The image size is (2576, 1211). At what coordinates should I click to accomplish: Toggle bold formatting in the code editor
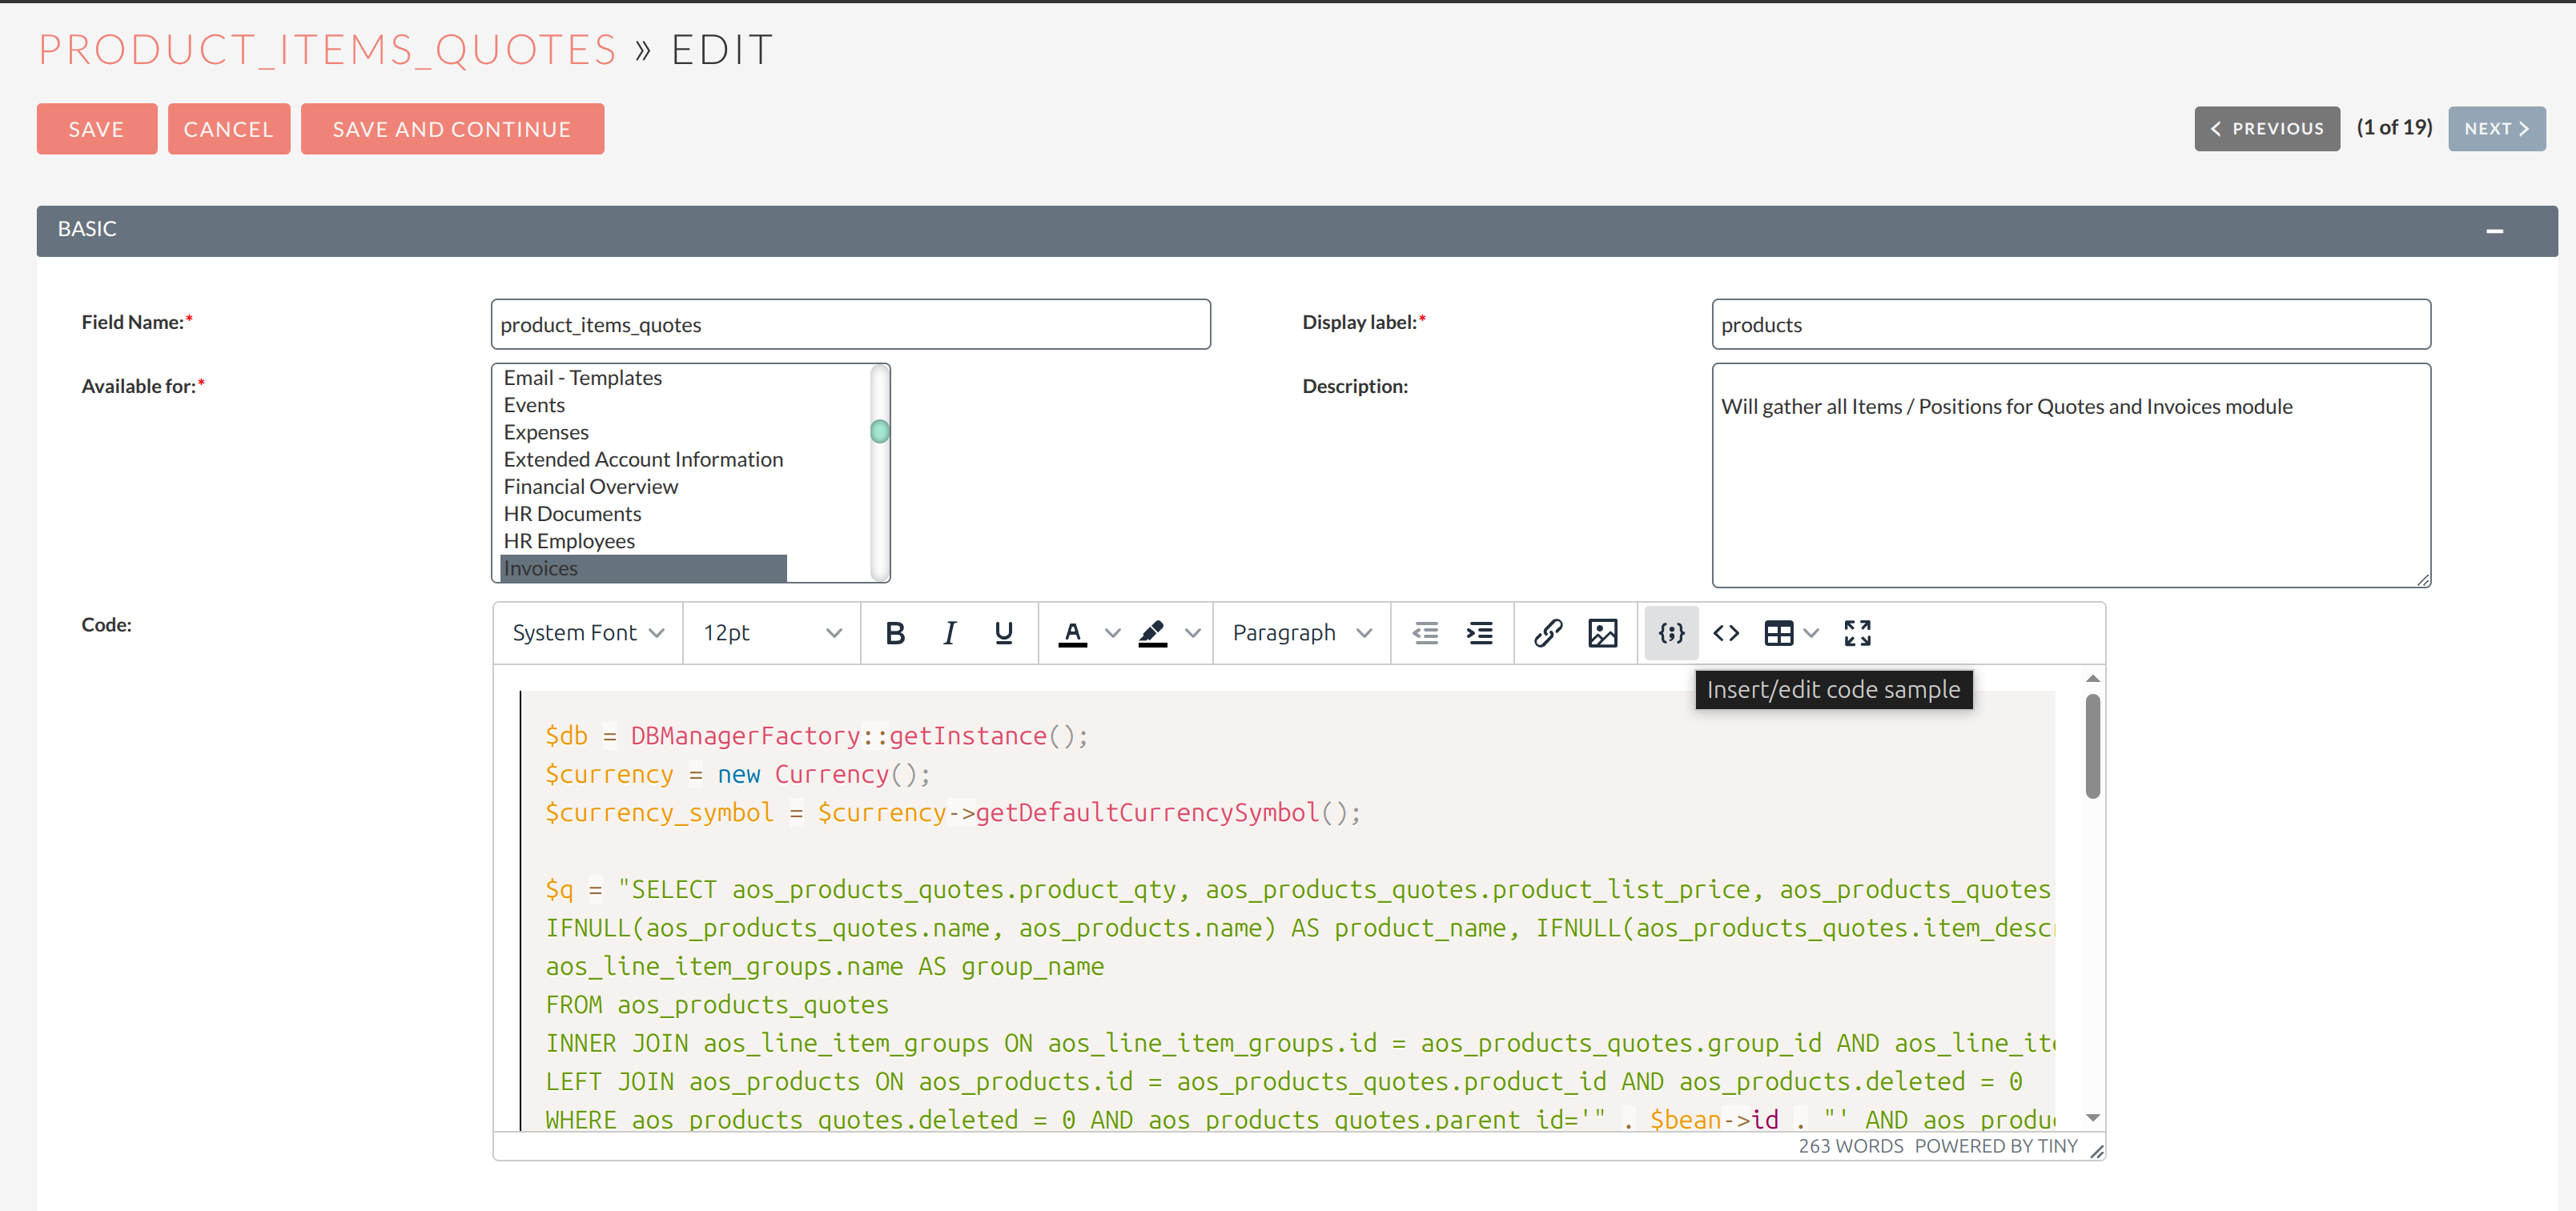895,632
